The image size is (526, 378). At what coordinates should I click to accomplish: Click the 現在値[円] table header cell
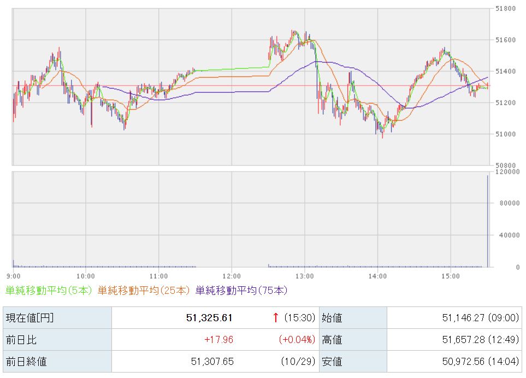click(x=30, y=317)
